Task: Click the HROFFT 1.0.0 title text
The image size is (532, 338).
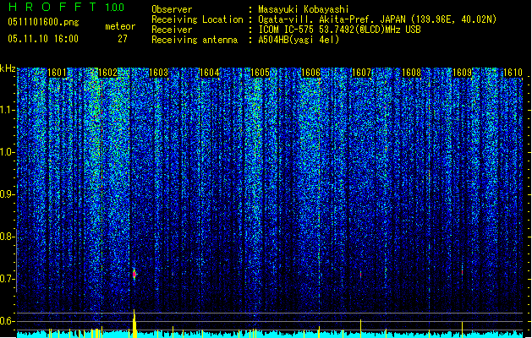Action: 66,7
